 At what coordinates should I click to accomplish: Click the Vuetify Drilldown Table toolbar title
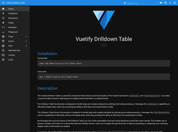tap(16, 3)
